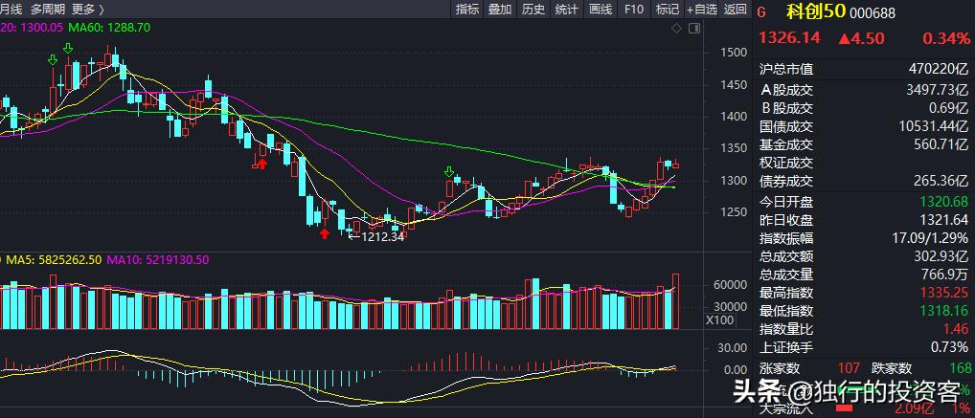Click the latest candlestick at chart's right edge
The height and width of the screenshot is (418, 975).
coord(676,164)
